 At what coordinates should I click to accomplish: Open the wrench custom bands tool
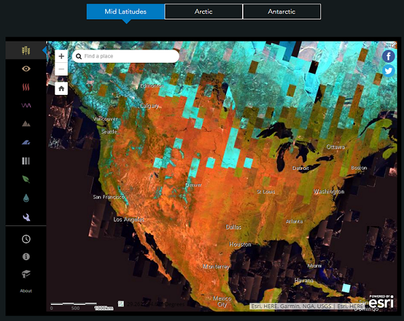tap(26, 217)
